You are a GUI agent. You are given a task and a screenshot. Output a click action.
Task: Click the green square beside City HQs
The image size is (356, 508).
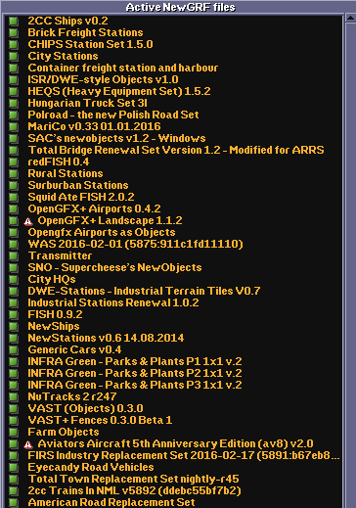click(14, 280)
